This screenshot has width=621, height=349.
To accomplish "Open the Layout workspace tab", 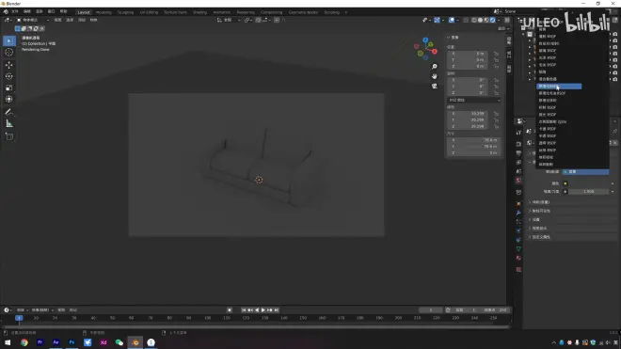I will tap(84, 12).
